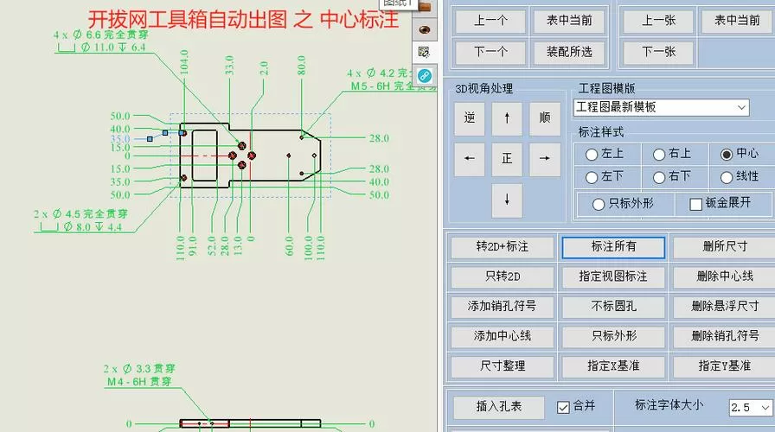The height and width of the screenshot is (432, 775).
Task: Click the 不标圆孔 button
Action: pos(613,307)
